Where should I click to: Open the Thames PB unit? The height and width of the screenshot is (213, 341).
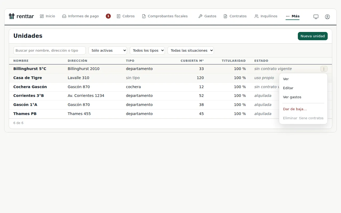[25, 114]
